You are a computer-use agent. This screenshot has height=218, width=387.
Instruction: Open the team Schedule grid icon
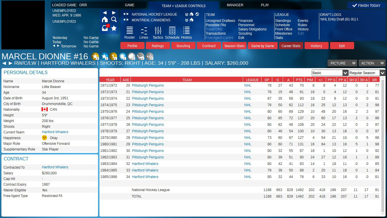(172, 33)
